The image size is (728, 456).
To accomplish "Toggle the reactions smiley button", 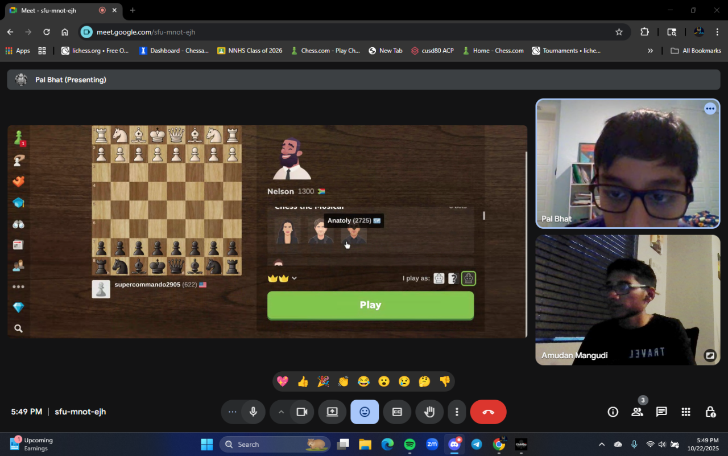I will click(x=365, y=412).
